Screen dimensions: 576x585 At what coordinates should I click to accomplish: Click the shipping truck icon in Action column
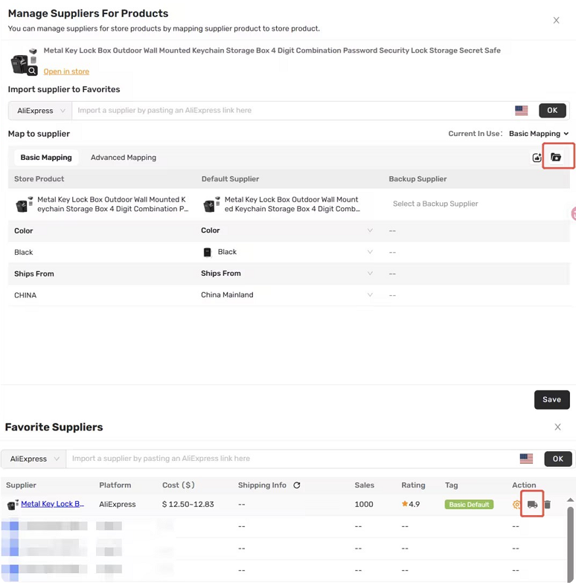[x=532, y=505]
